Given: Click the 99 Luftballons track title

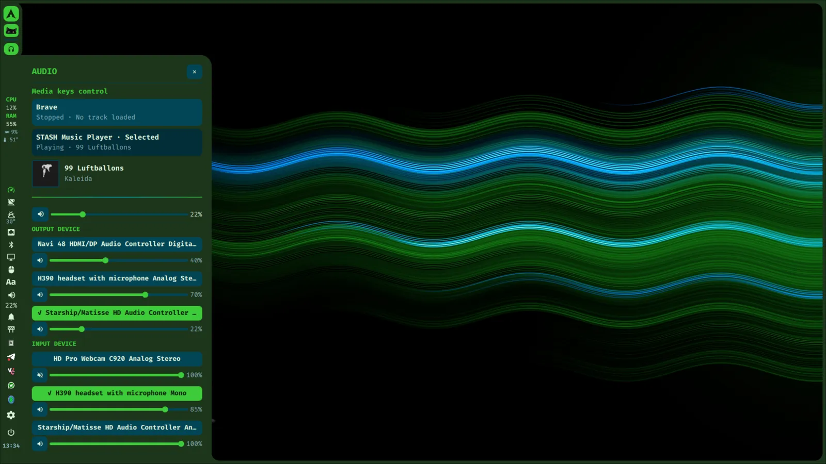Looking at the screenshot, I should (x=94, y=168).
